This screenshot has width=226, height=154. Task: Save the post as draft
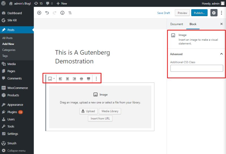pyautogui.click(x=164, y=13)
